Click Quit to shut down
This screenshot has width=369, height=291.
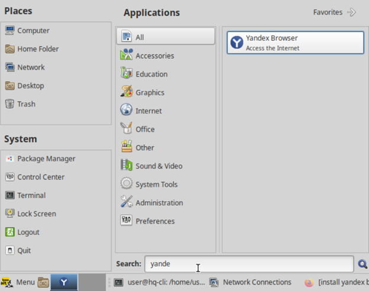tap(24, 250)
